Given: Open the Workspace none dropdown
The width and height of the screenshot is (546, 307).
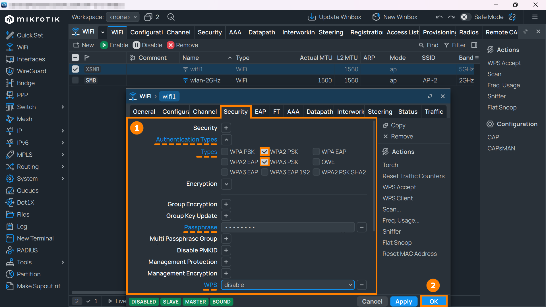Looking at the screenshot, I should 123,17.
